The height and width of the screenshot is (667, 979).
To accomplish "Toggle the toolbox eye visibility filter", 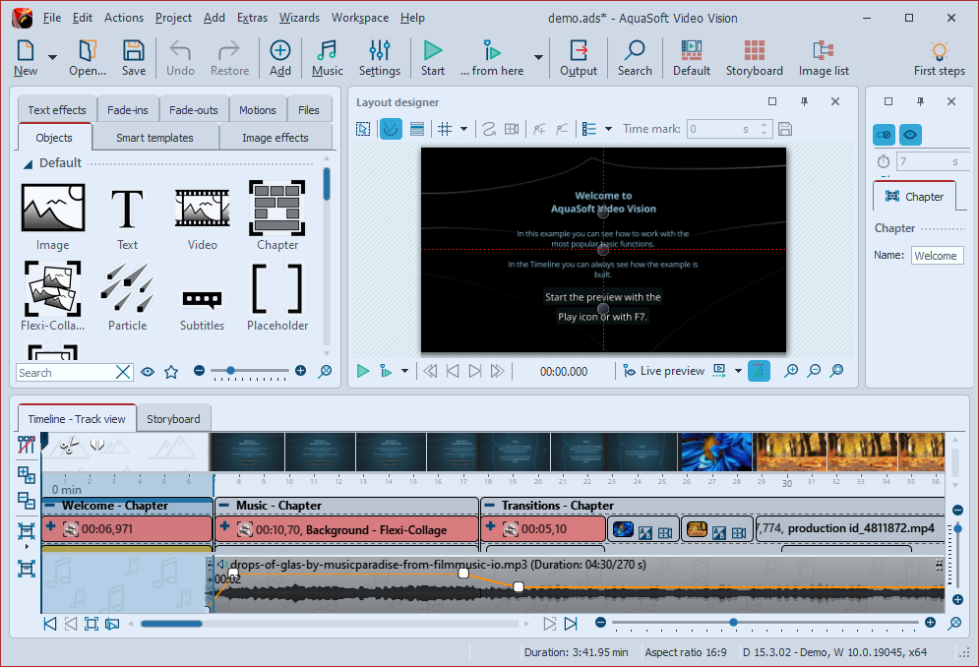I will 148,372.
